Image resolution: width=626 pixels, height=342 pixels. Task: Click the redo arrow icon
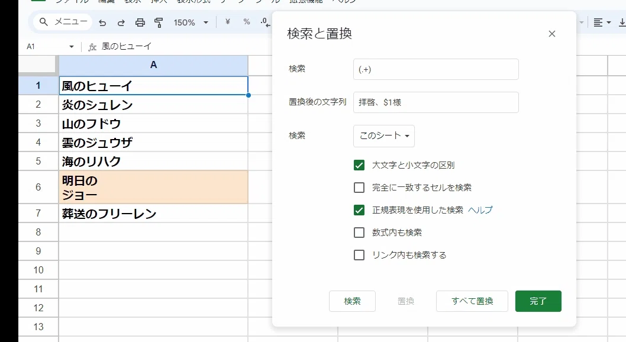point(121,22)
